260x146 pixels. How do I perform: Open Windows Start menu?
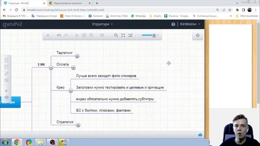(x=5, y=142)
